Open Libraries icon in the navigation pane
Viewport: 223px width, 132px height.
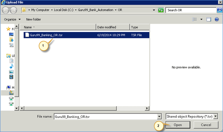point(9,56)
